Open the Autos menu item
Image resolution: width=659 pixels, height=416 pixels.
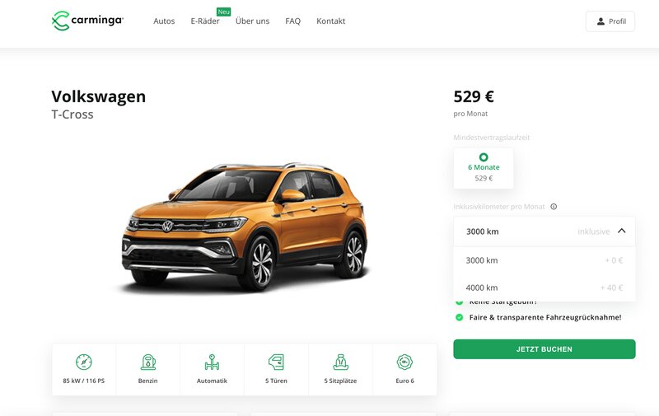164,21
